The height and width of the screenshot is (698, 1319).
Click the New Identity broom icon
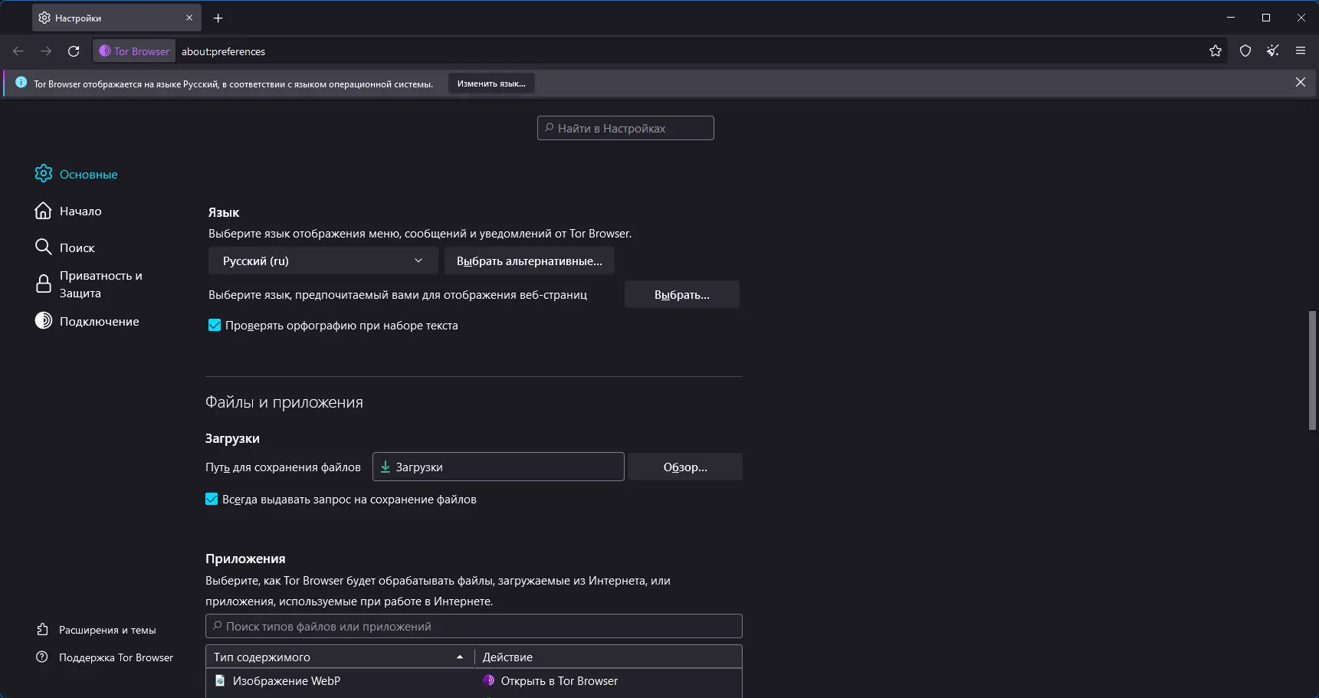coord(1273,51)
